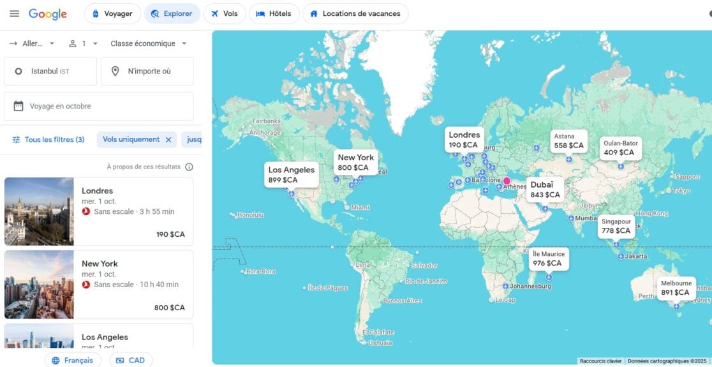712x367 pixels.
Task: Open the Hôtels tab
Action: (274, 13)
